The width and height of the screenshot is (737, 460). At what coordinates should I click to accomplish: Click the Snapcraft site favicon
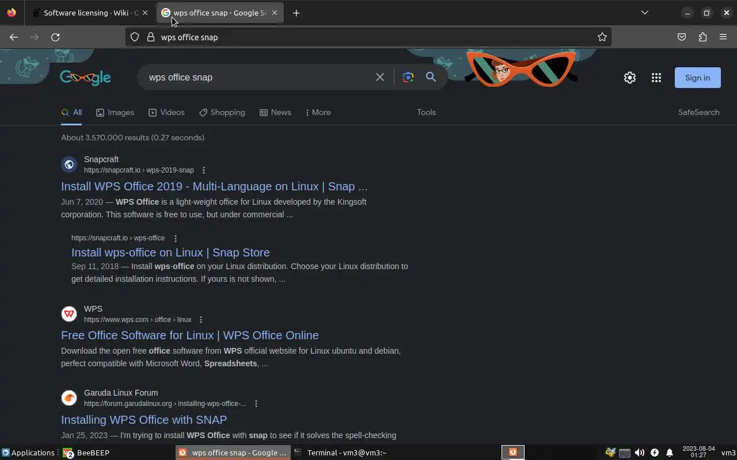(x=69, y=164)
